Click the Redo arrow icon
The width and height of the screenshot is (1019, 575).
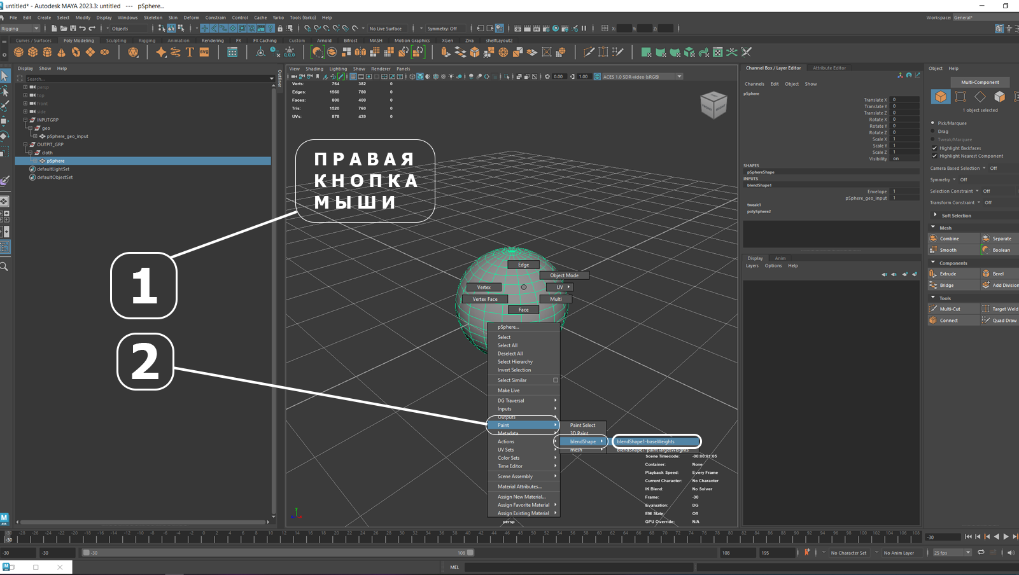click(x=92, y=28)
